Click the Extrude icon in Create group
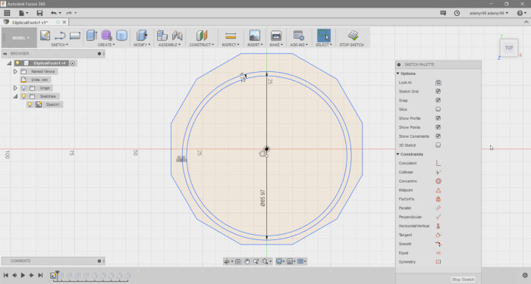Screen dimensions: 531x284 point(92,36)
